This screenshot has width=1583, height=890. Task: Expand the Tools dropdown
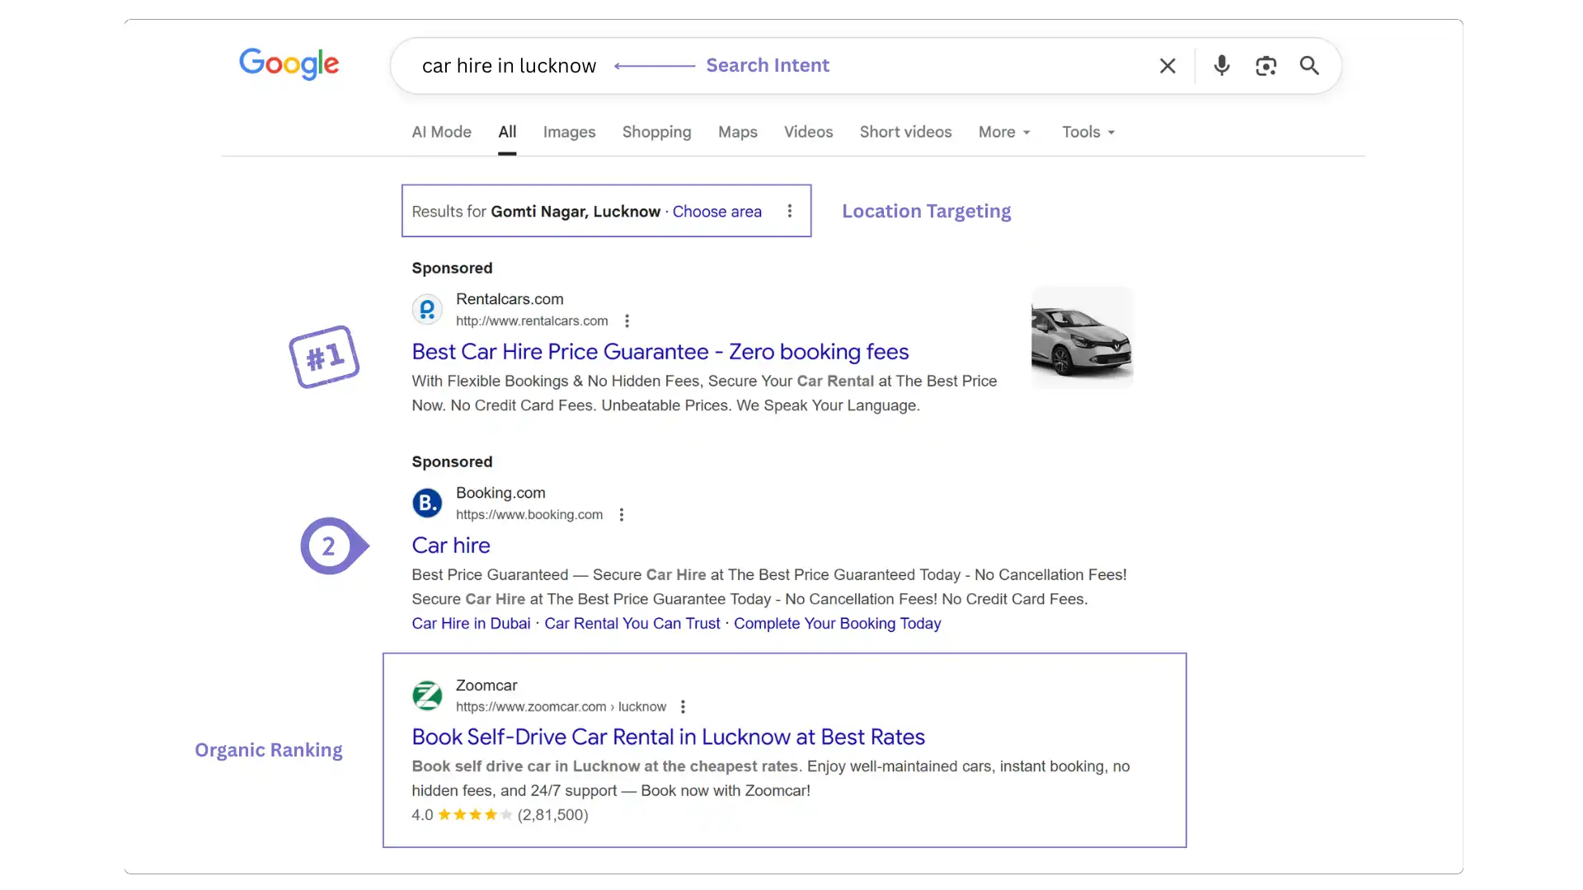coord(1087,132)
